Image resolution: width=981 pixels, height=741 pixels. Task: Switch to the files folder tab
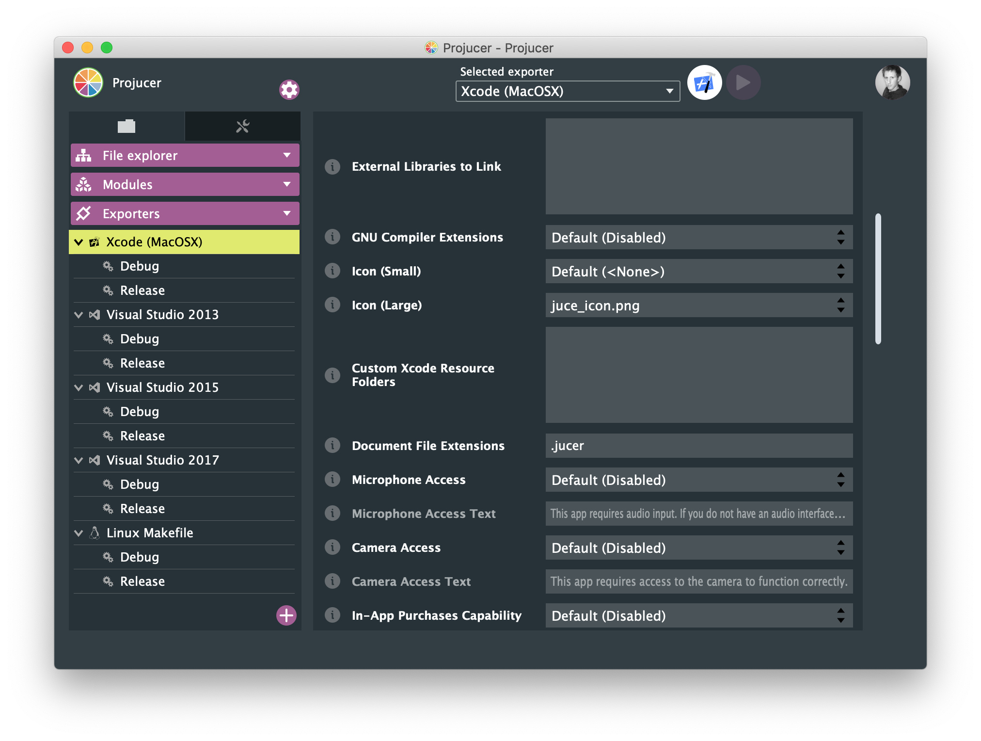pyautogui.click(x=127, y=127)
